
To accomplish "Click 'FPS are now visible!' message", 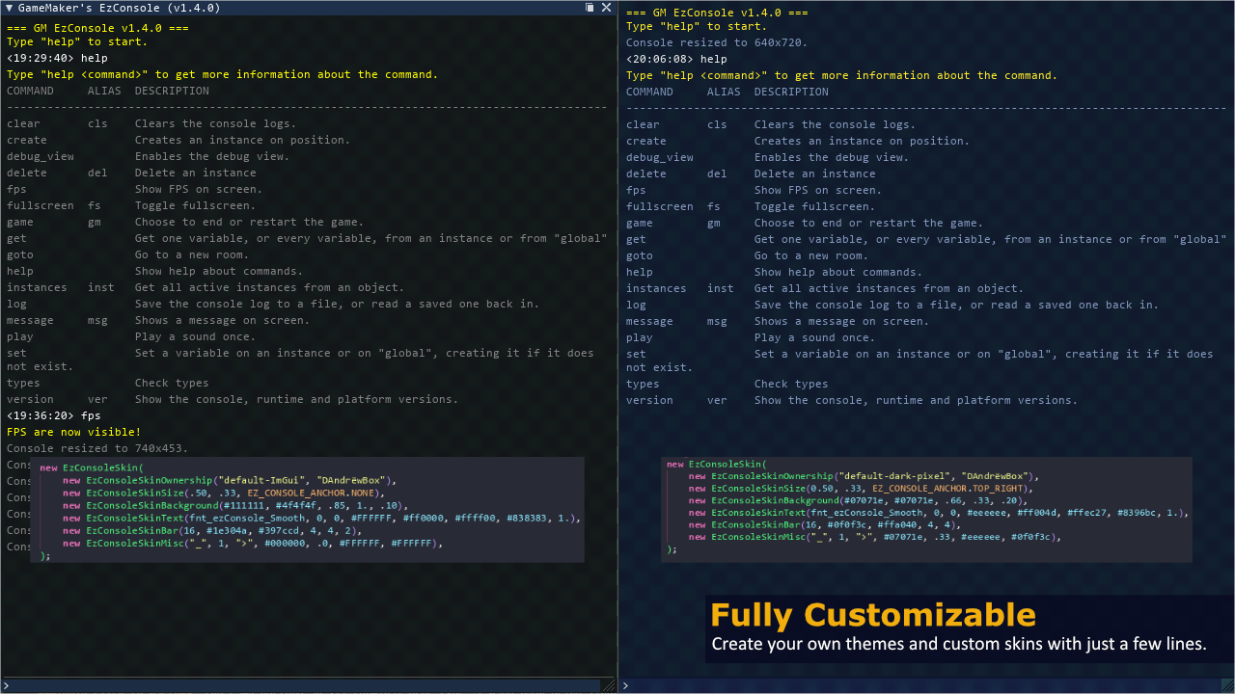I will coord(73,432).
